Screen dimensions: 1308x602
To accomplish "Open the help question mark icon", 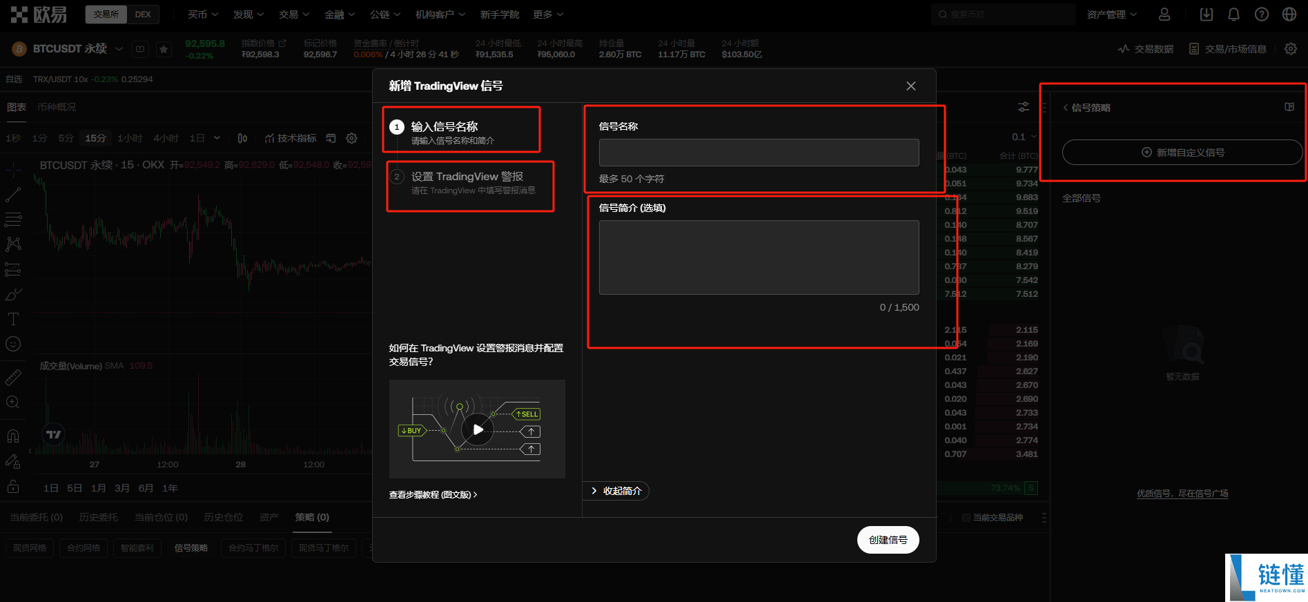I will (1262, 14).
